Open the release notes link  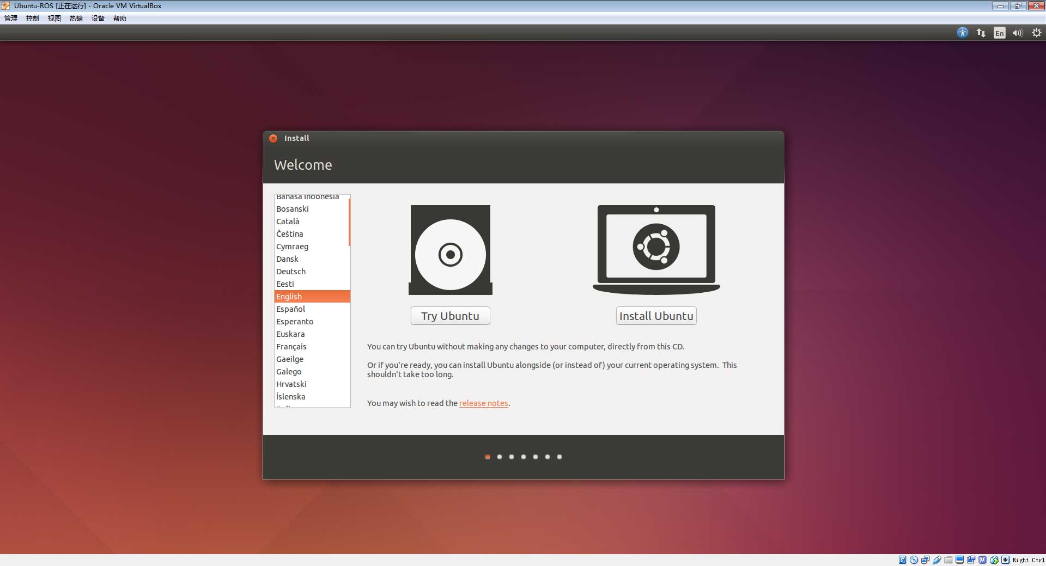coord(483,403)
